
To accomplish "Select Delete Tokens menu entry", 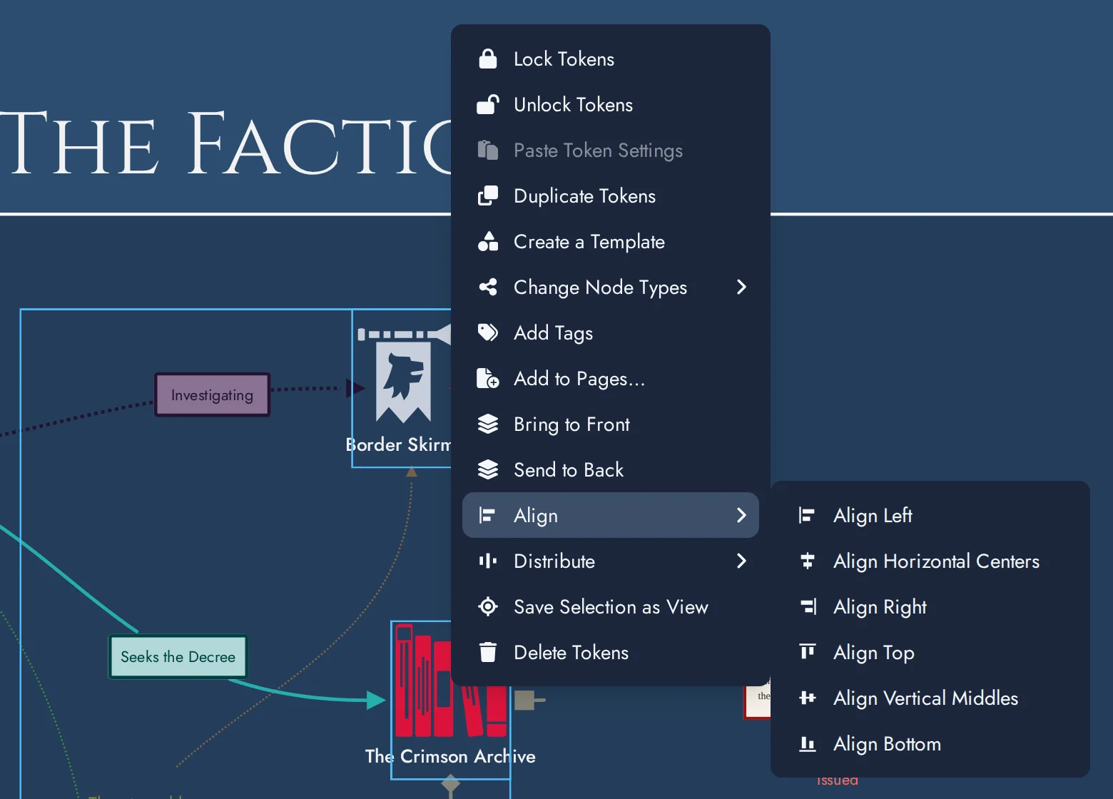I will point(611,653).
